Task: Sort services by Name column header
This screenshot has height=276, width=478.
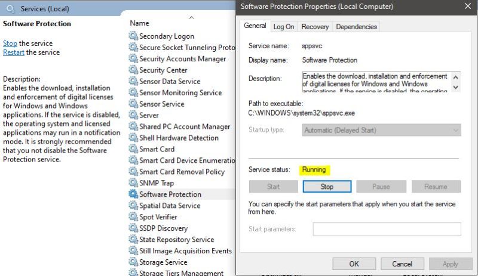Action: 139,23
